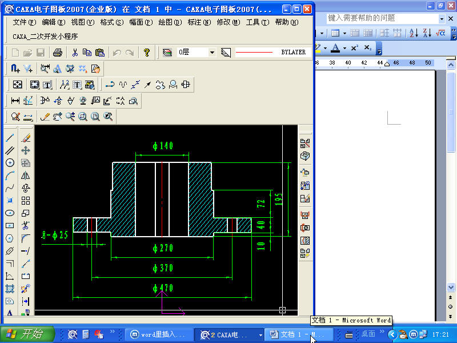Screen dimensions: 457x343
Task: Select the Rotate tool in edit toolbar
Action: pos(26,188)
